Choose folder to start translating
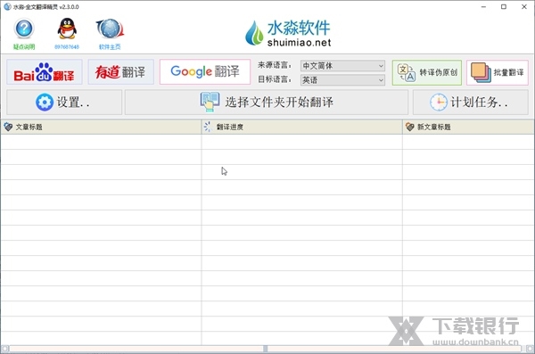Image resolution: width=535 pixels, height=354 pixels. tap(267, 102)
